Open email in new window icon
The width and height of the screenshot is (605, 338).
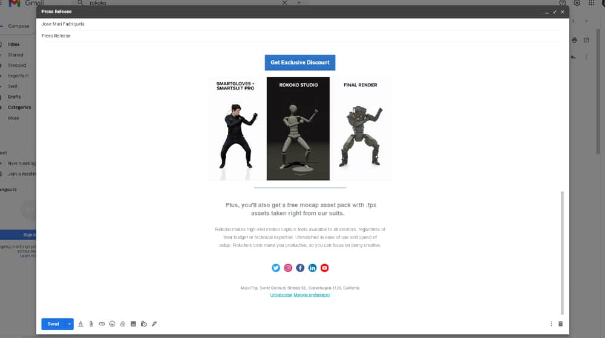coord(586,40)
